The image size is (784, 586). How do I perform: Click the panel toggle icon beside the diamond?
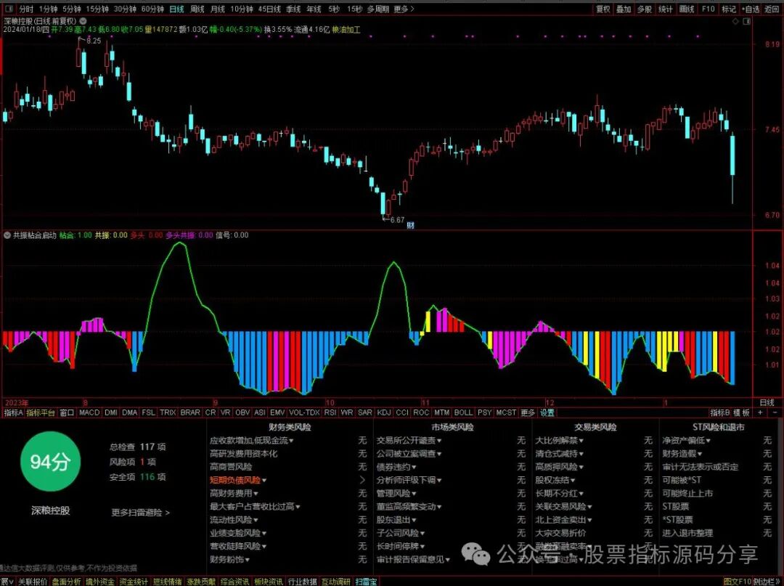click(747, 22)
